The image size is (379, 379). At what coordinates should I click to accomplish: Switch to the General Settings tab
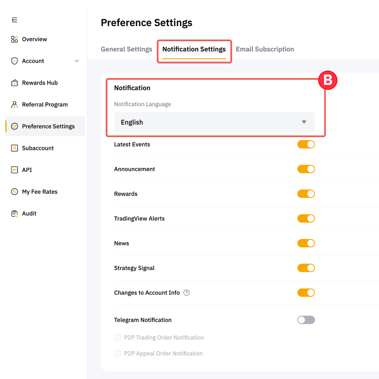tap(126, 49)
